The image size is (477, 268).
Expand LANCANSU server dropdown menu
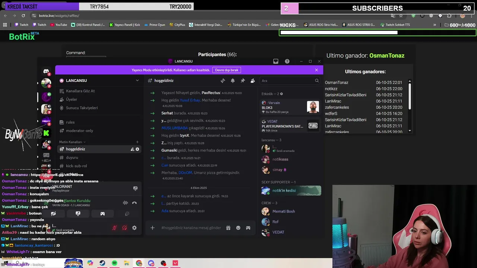tap(137, 80)
